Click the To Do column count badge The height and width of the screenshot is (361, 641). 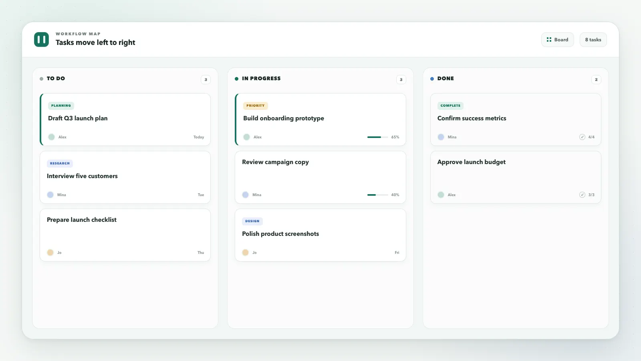pyautogui.click(x=206, y=79)
